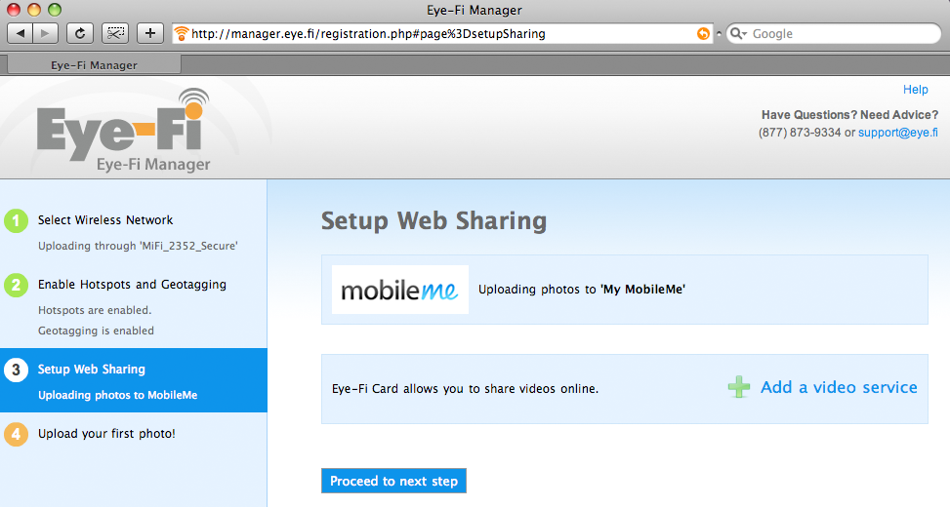This screenshot has height=507, width=950.
Task: Click the green step 2 circle
Action: point(17,285)
